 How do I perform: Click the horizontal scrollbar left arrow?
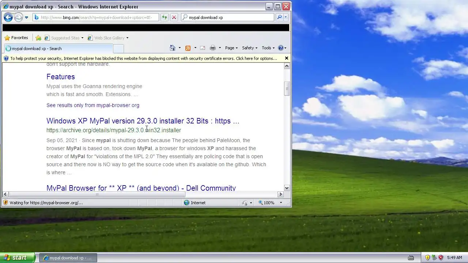(5, 194)
